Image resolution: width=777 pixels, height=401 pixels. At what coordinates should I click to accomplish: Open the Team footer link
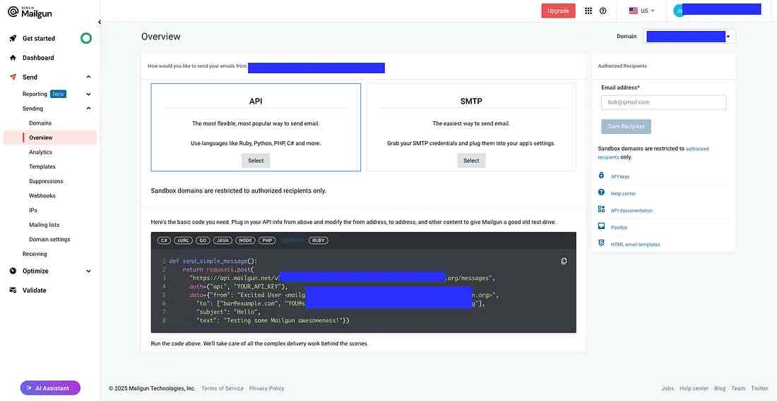(738, 388)
